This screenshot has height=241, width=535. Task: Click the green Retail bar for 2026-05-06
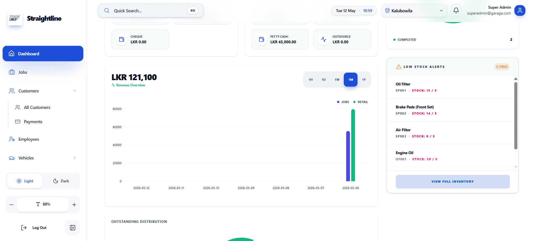pyautogui.click(x=353, y=145)
